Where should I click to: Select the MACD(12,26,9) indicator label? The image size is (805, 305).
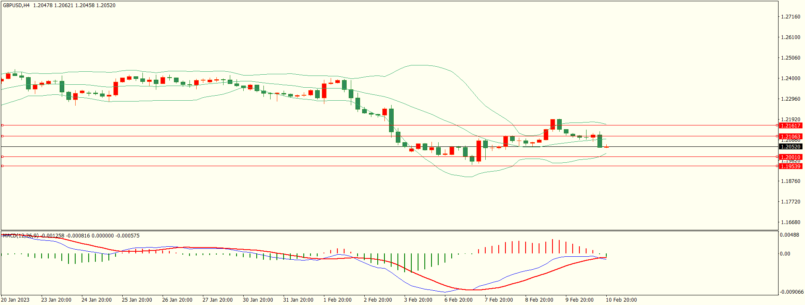[21, 236]
